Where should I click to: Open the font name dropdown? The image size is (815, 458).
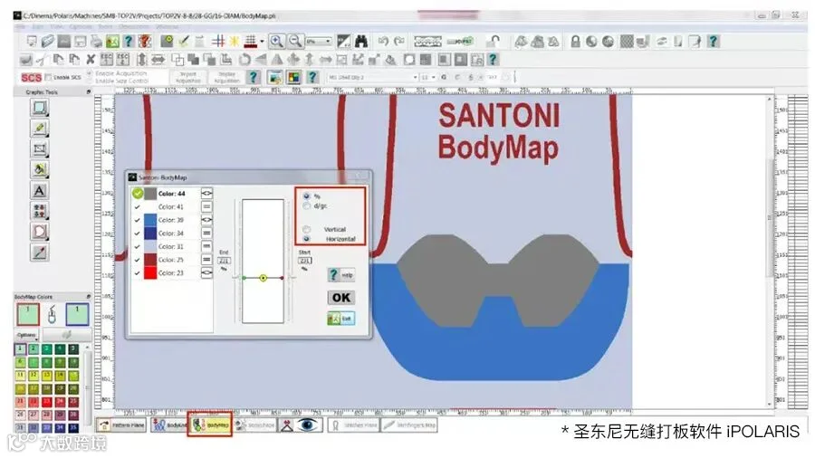click(x=373, y=77)
